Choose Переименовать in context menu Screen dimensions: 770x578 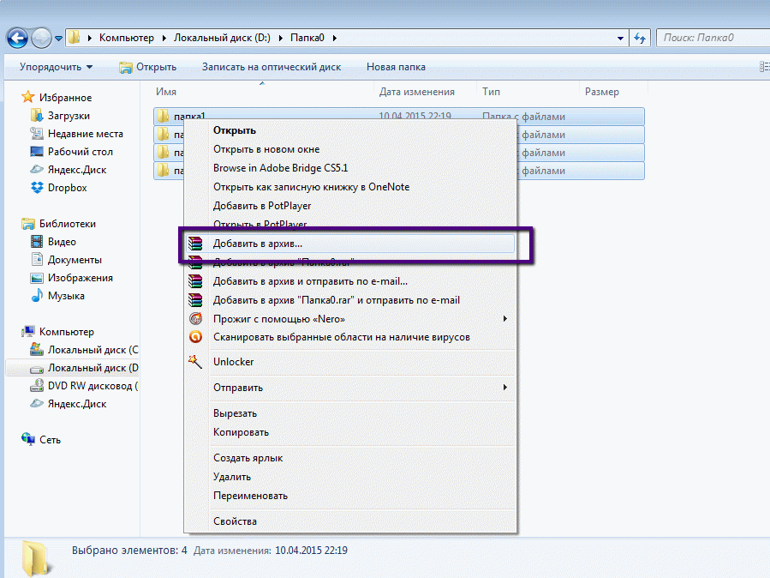250,496
